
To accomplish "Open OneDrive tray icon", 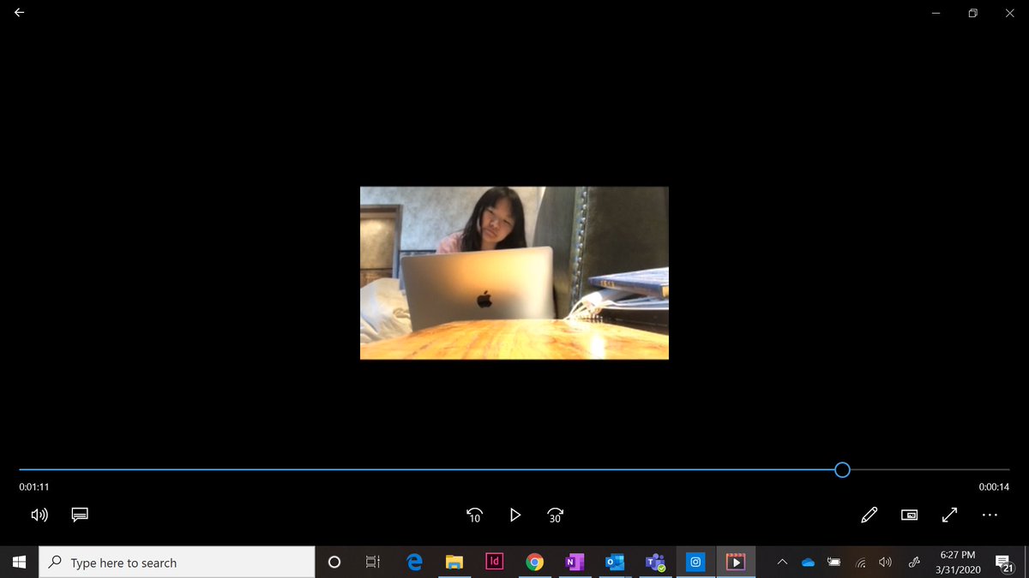I will [x=808, y=563].
